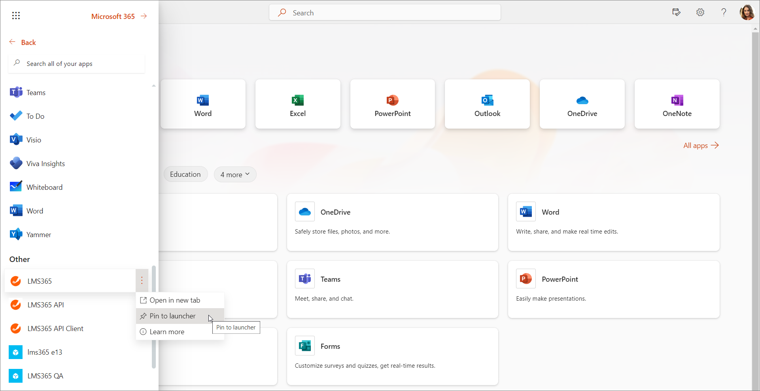760x391 pixels.
Task: Click the help question mark icon
Action: (x=724, y=12)
